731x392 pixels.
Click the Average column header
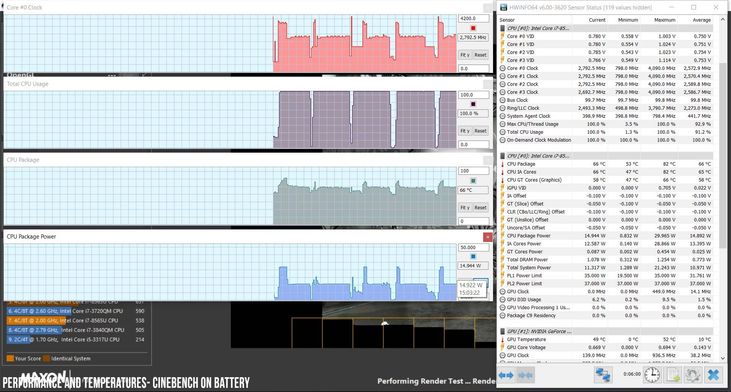696,20
